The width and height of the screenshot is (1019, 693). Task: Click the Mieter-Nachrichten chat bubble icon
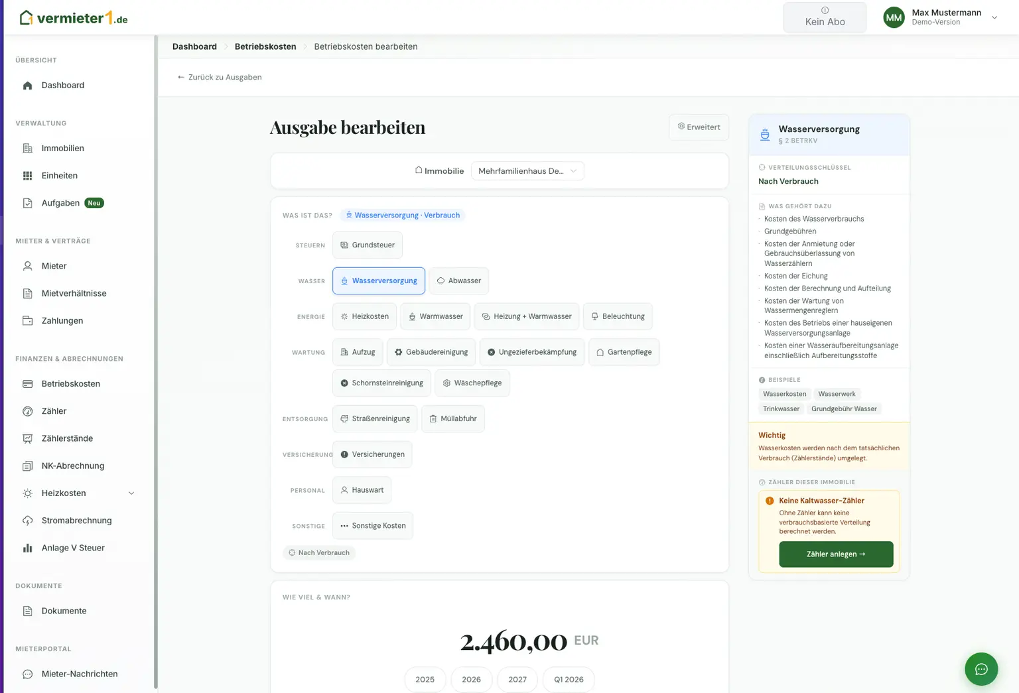(x=27, y=674)
